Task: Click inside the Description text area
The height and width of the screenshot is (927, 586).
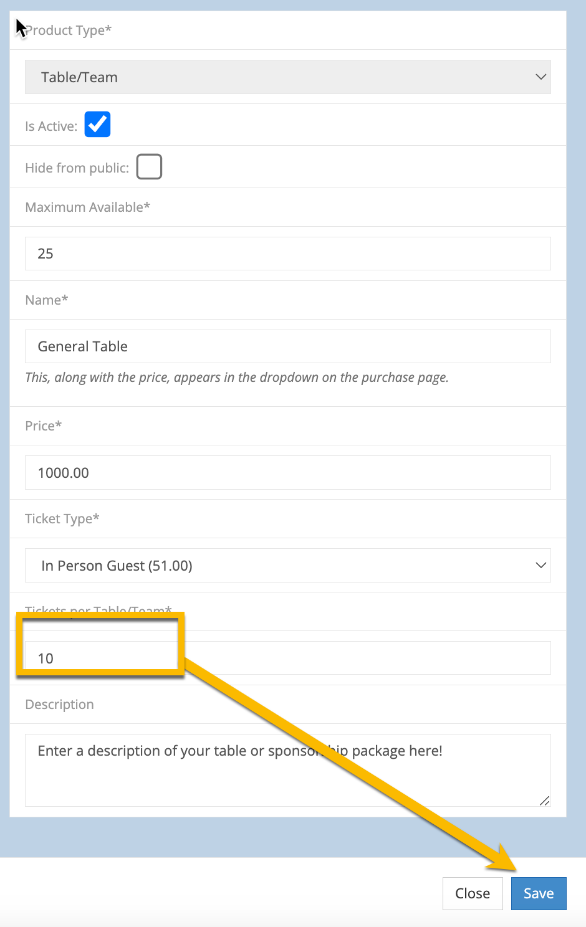Action: point(287,771)
